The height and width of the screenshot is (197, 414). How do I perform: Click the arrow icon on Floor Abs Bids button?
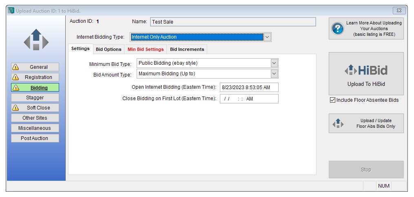pos(338,123)
